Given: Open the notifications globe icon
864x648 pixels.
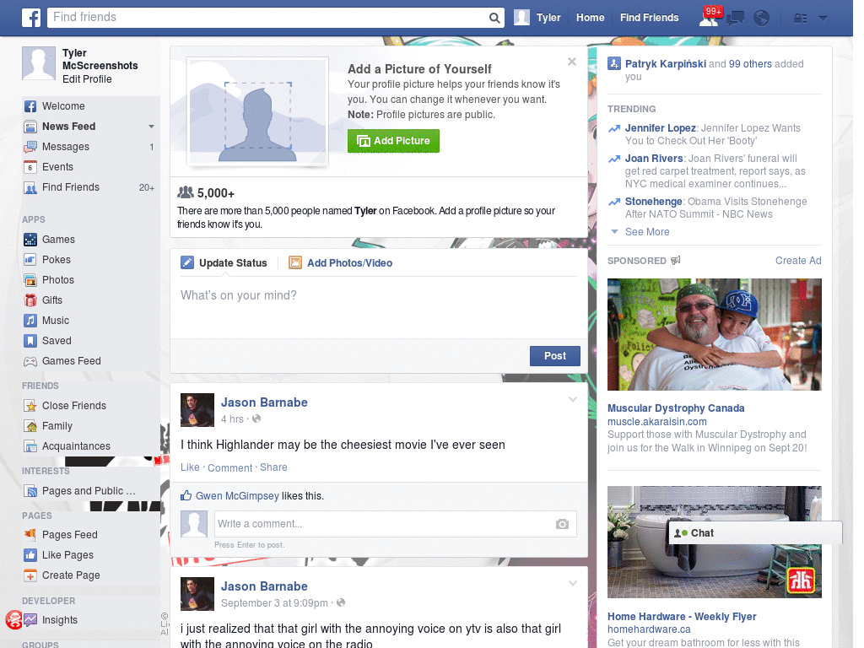Looking at the screenshot, I should coord(762,19).
